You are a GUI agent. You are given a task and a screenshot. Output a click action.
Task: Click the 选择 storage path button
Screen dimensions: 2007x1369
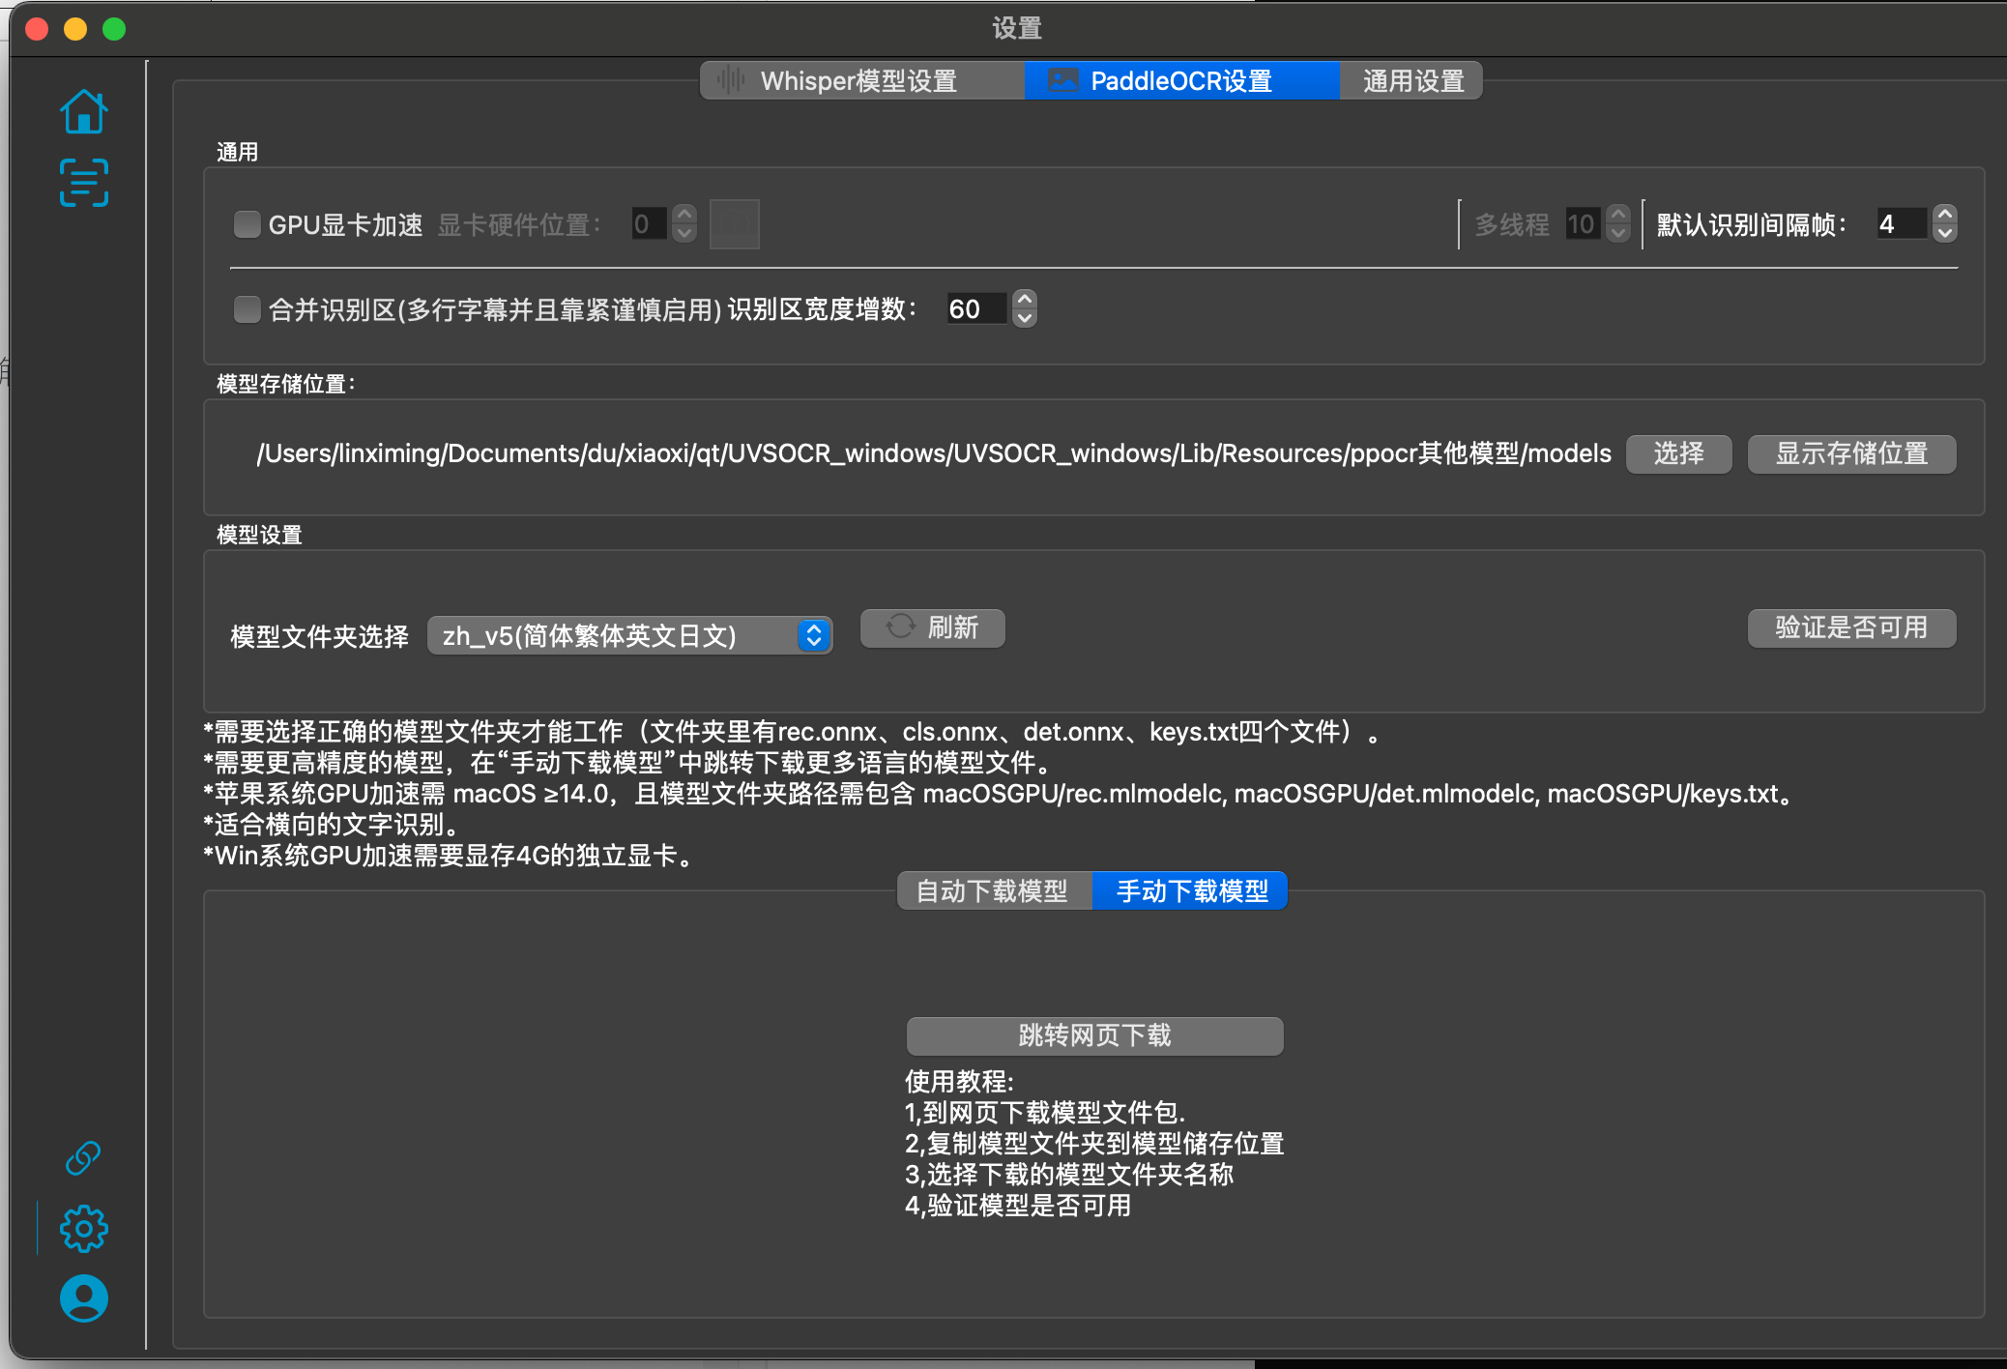click(1678, 453)
